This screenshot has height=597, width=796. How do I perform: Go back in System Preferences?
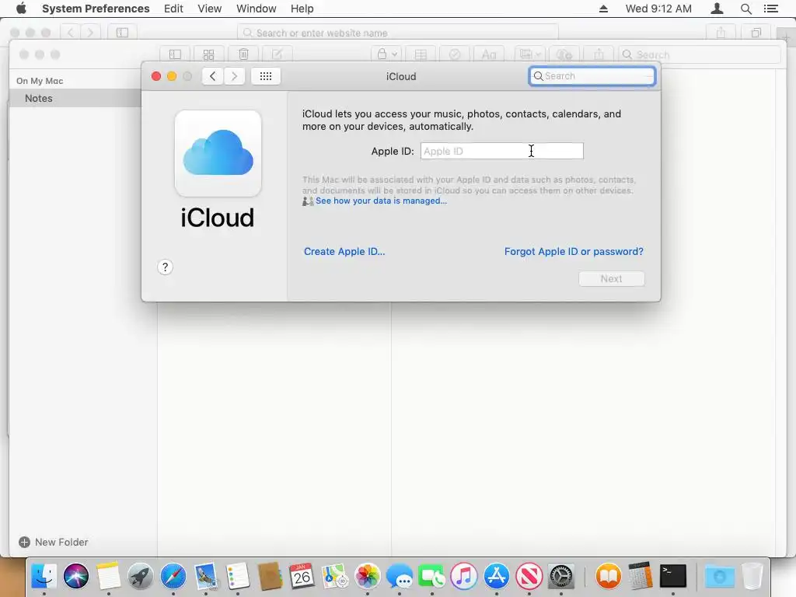[213, 76]
